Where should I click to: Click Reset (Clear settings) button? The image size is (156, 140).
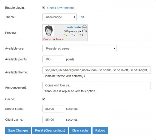50,130
